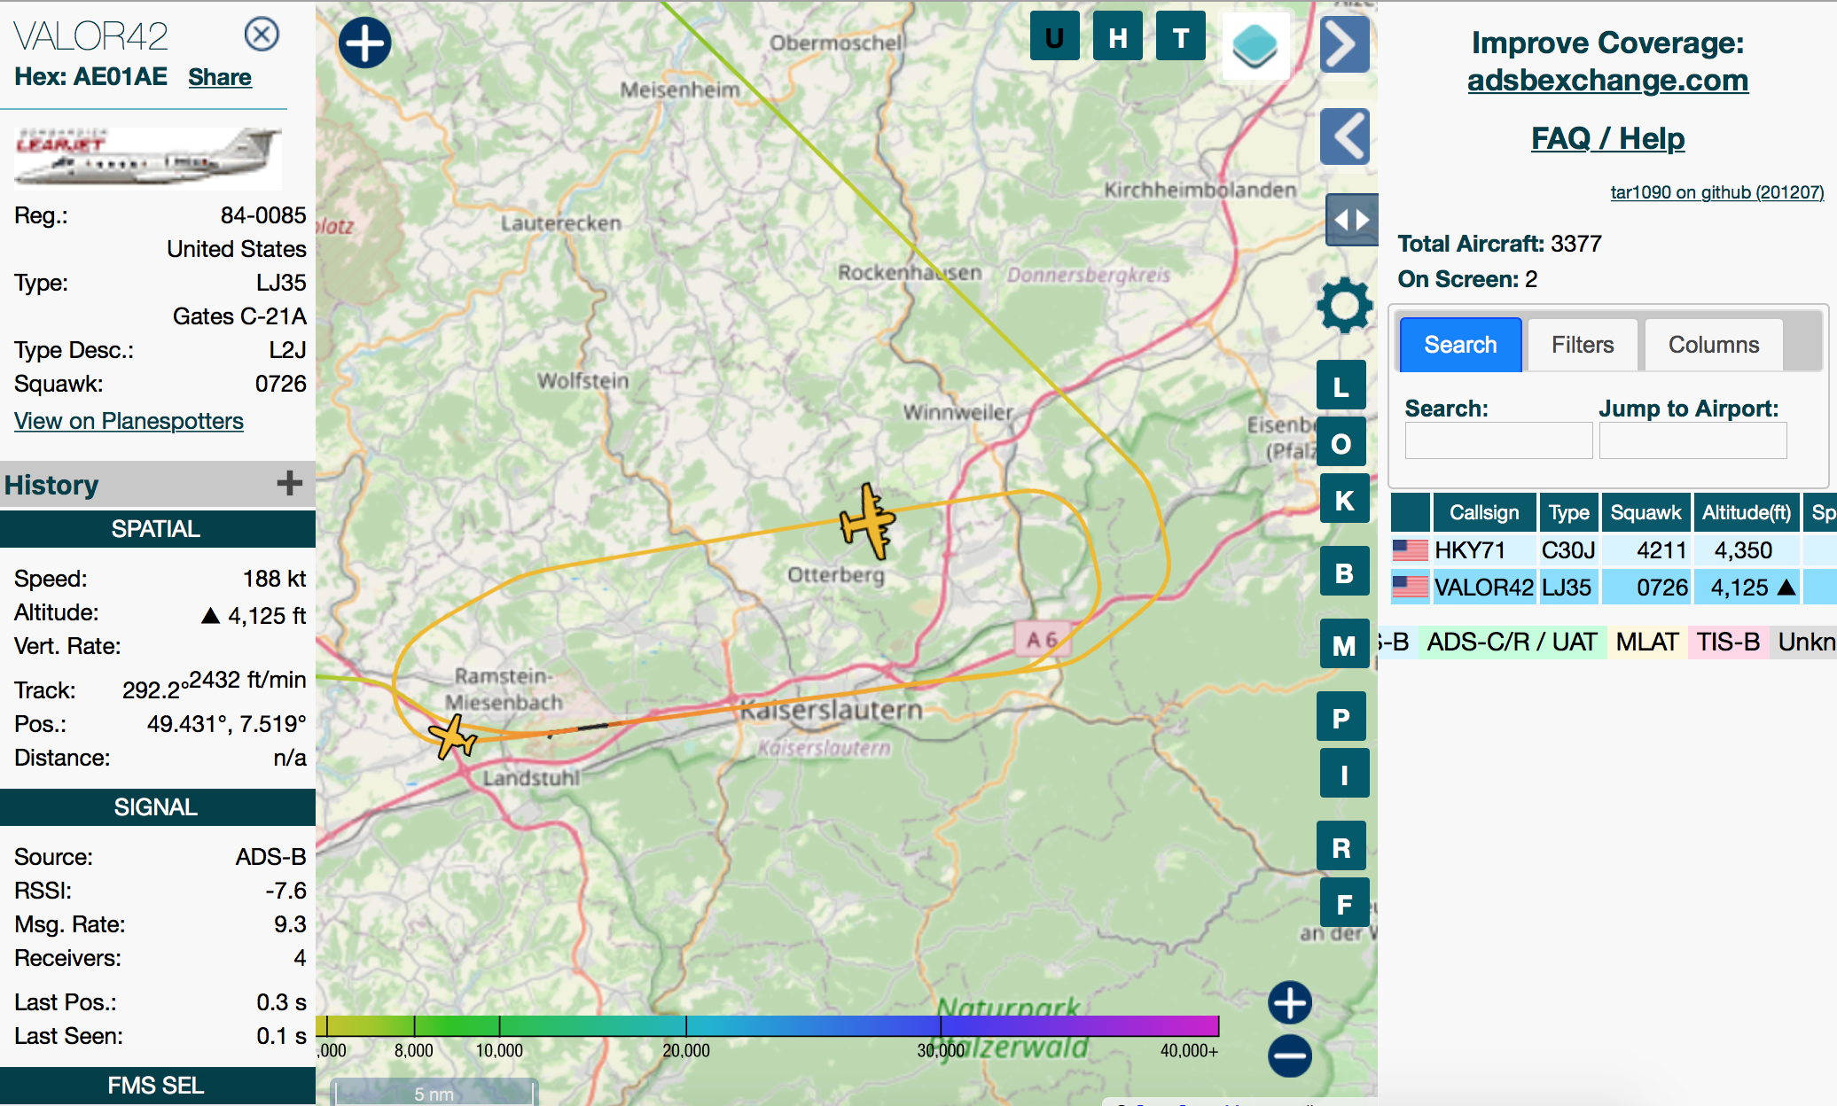This screenshot has height=1106, width=1837.
Task: Click the I map option button
Action: 1344,774
